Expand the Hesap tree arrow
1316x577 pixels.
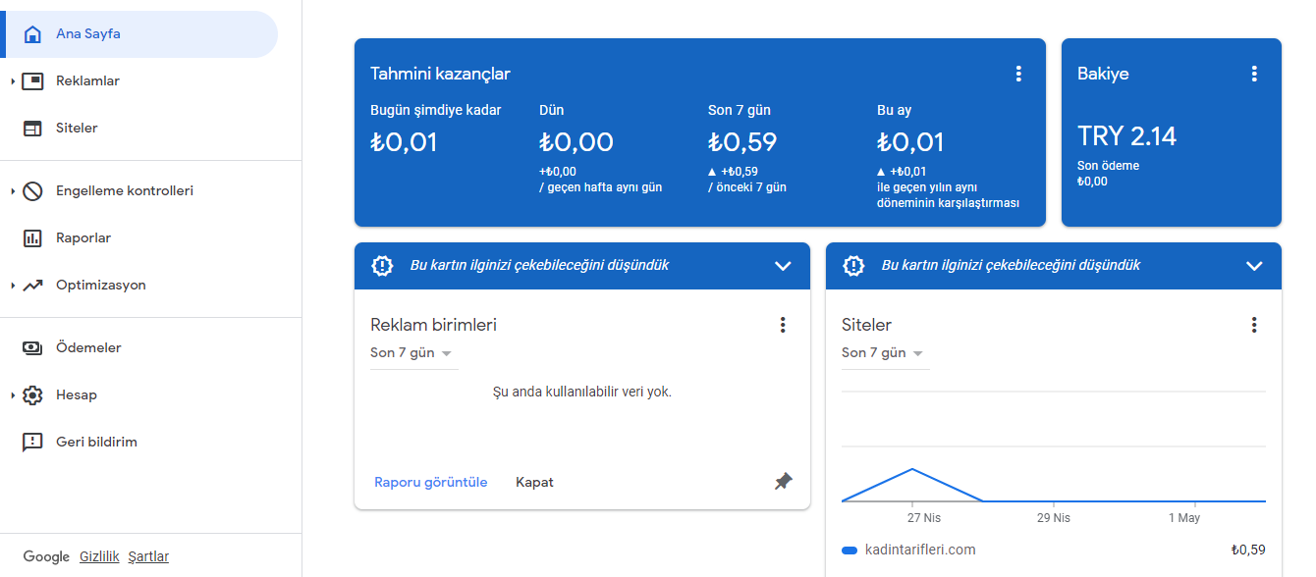tap(13, 395)
